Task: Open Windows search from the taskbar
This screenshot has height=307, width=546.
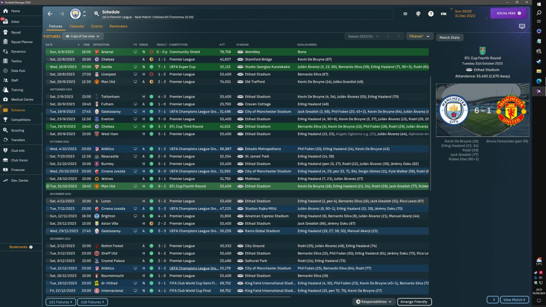Action: 539,13
